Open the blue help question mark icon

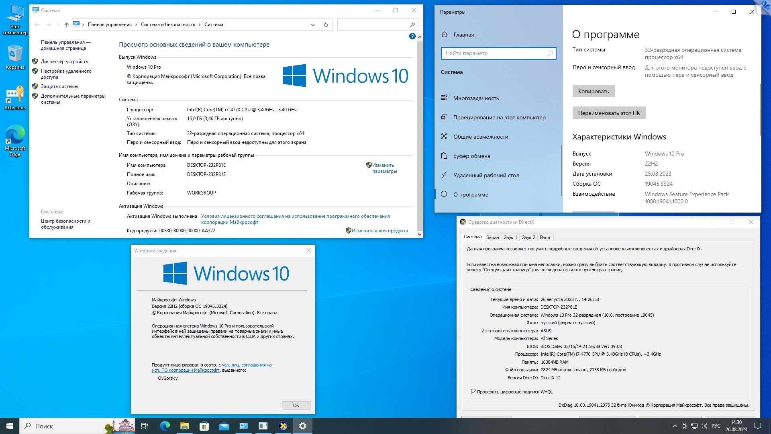(412, 36)
